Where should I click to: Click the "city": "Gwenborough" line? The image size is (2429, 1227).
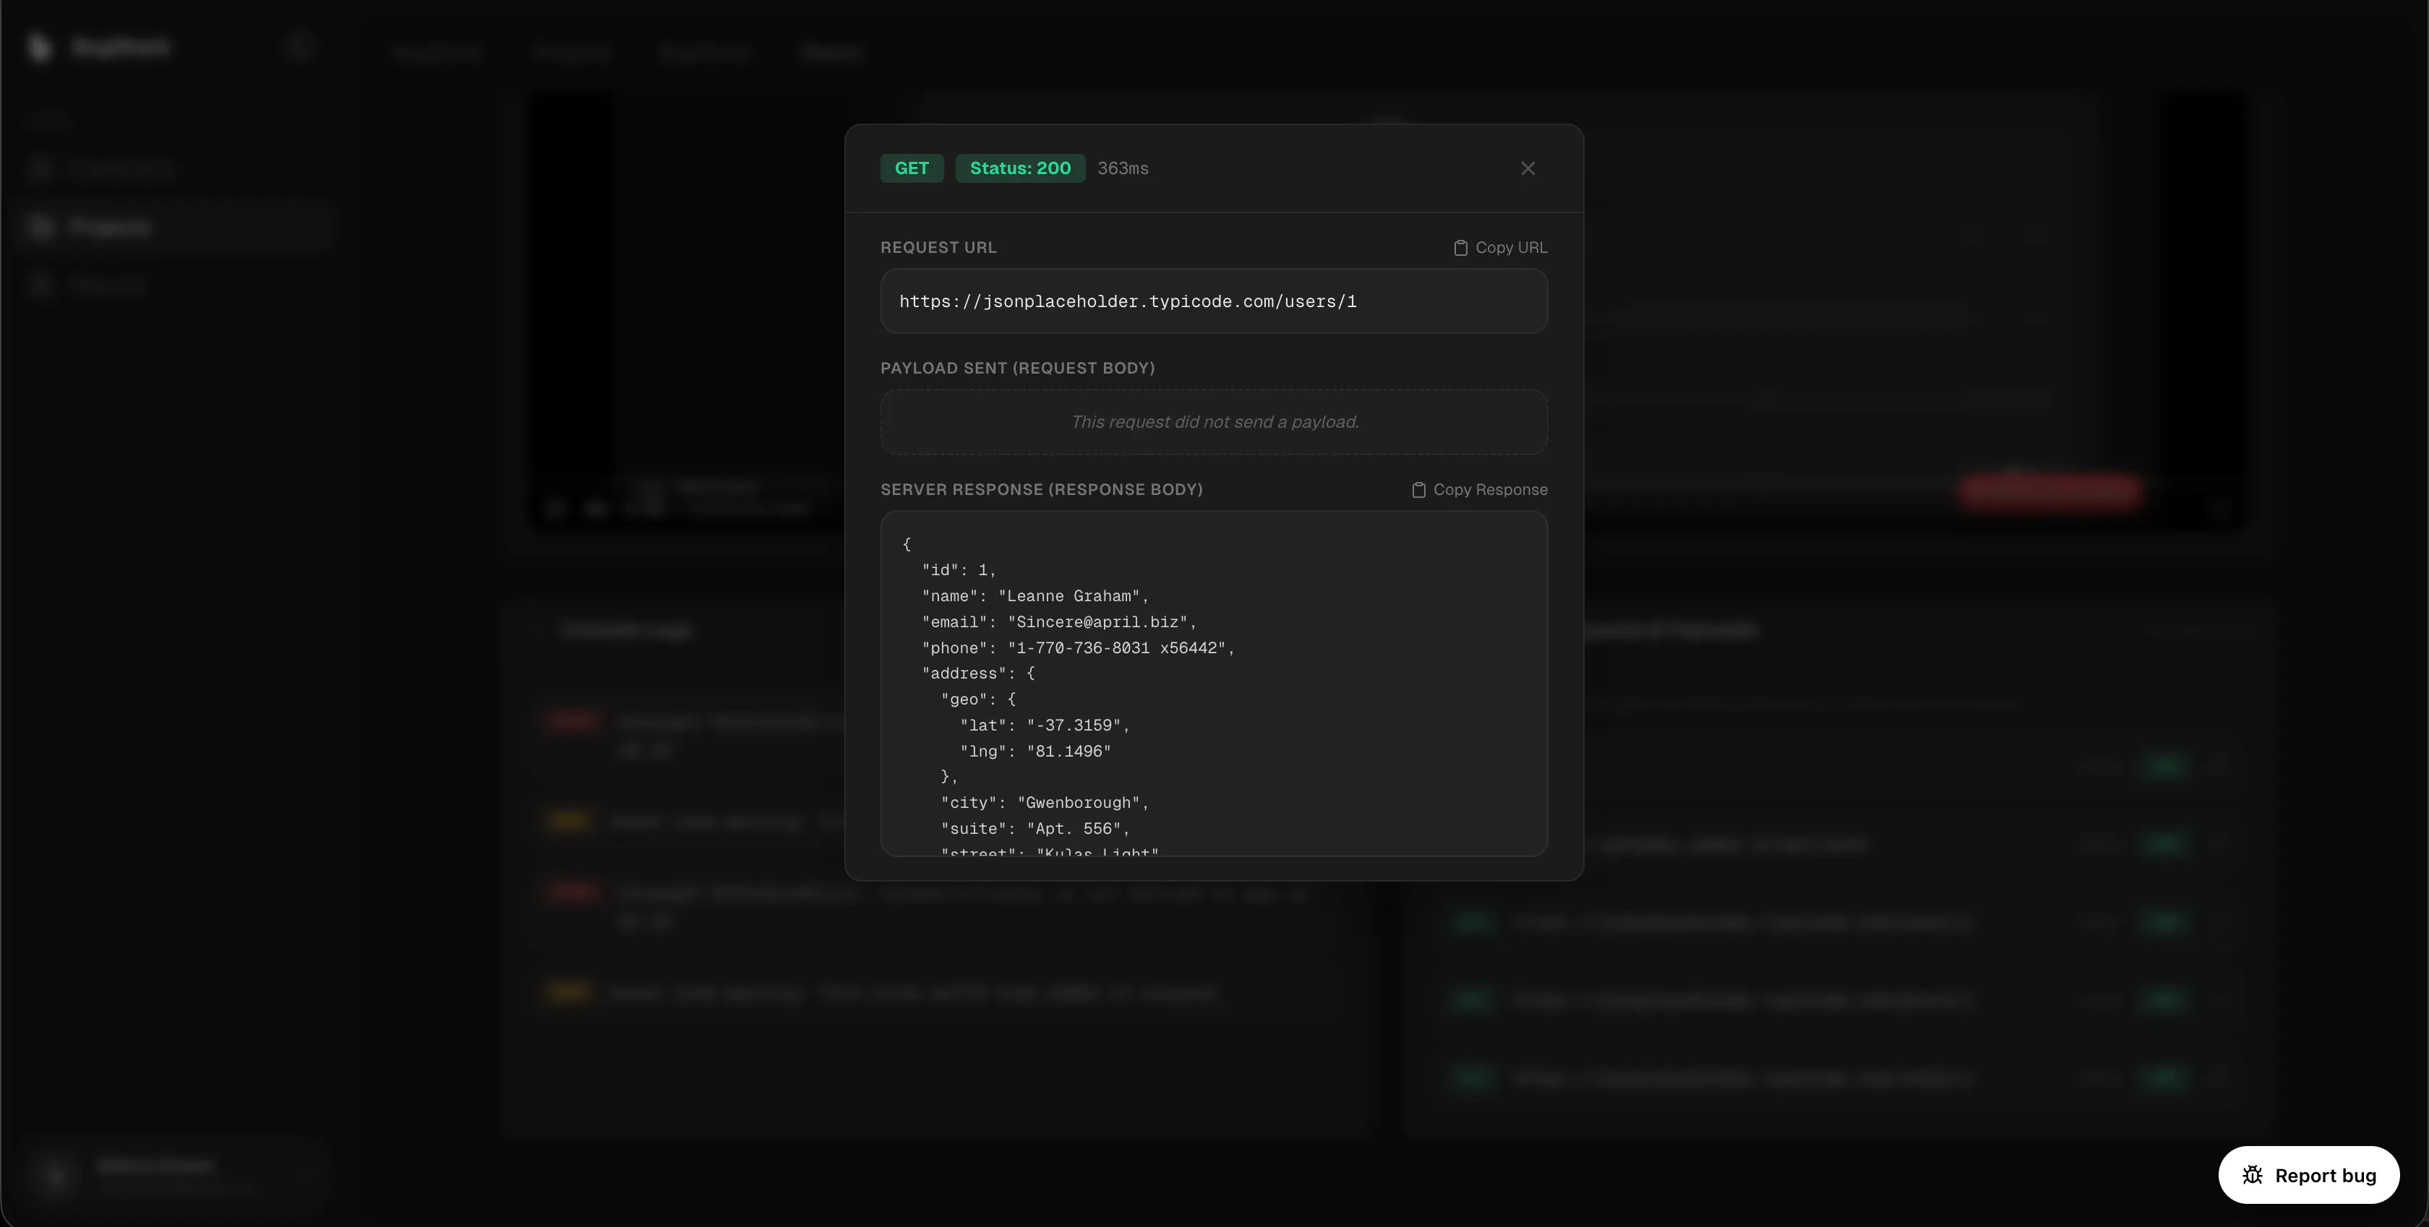pyautogui.click(x=1045, y=803)
